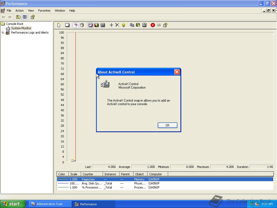The image size is (277, 208).
Task: Restore down the inner console window
Action: pos(269,11)
